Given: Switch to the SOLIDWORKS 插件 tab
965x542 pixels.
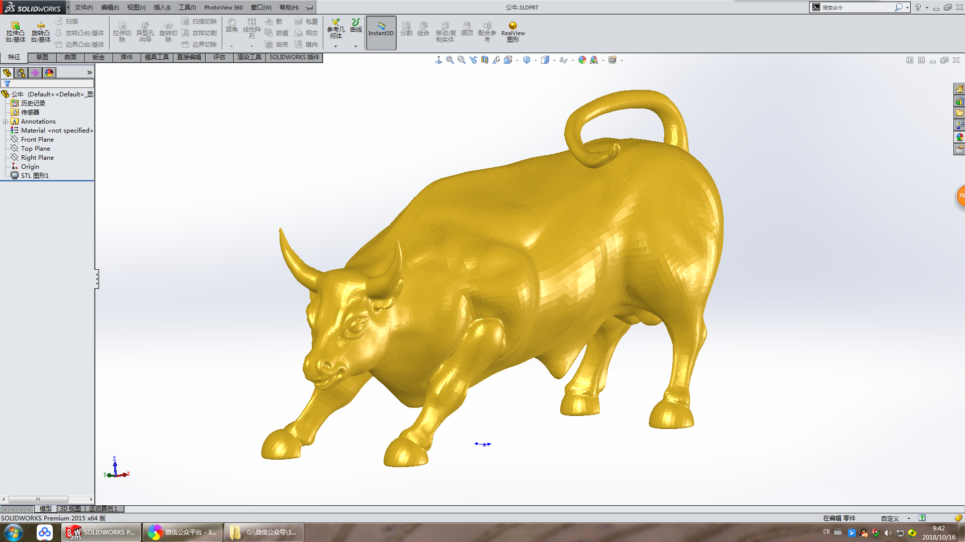Looking at the screenshot, I should tap(294, 57).
